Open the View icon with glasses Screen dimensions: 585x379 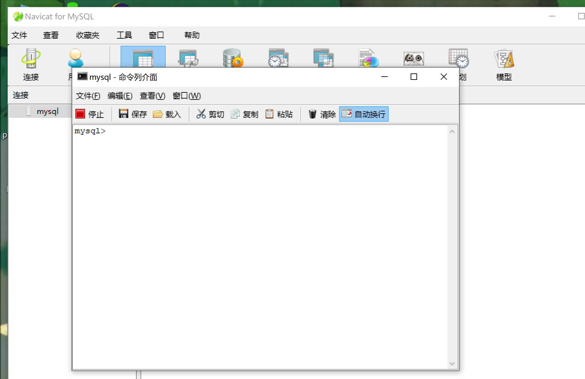pos(188,58)
